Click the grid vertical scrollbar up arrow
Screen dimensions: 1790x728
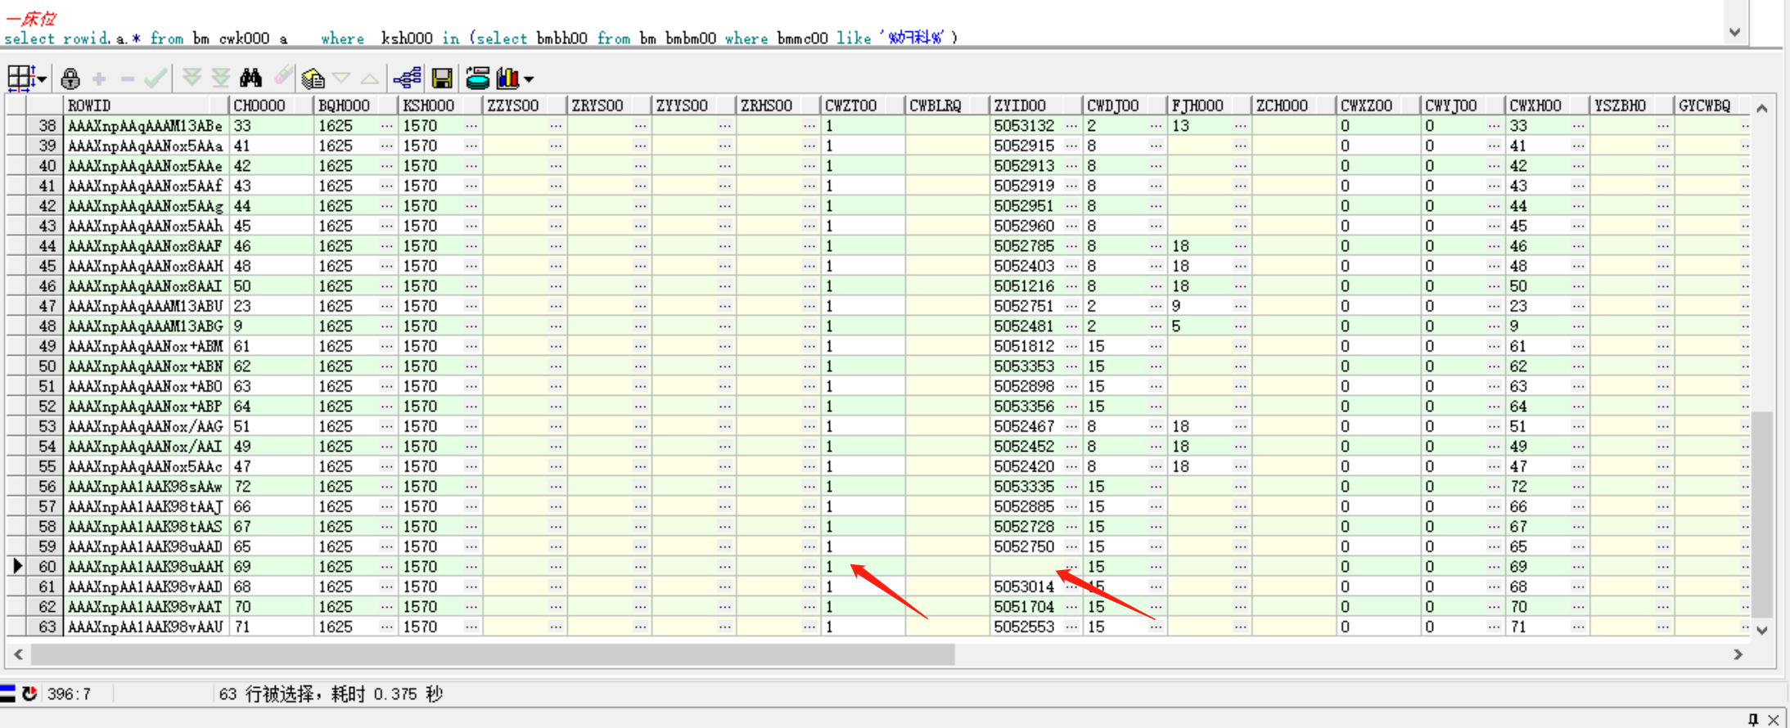click(x=1762, y=108)
